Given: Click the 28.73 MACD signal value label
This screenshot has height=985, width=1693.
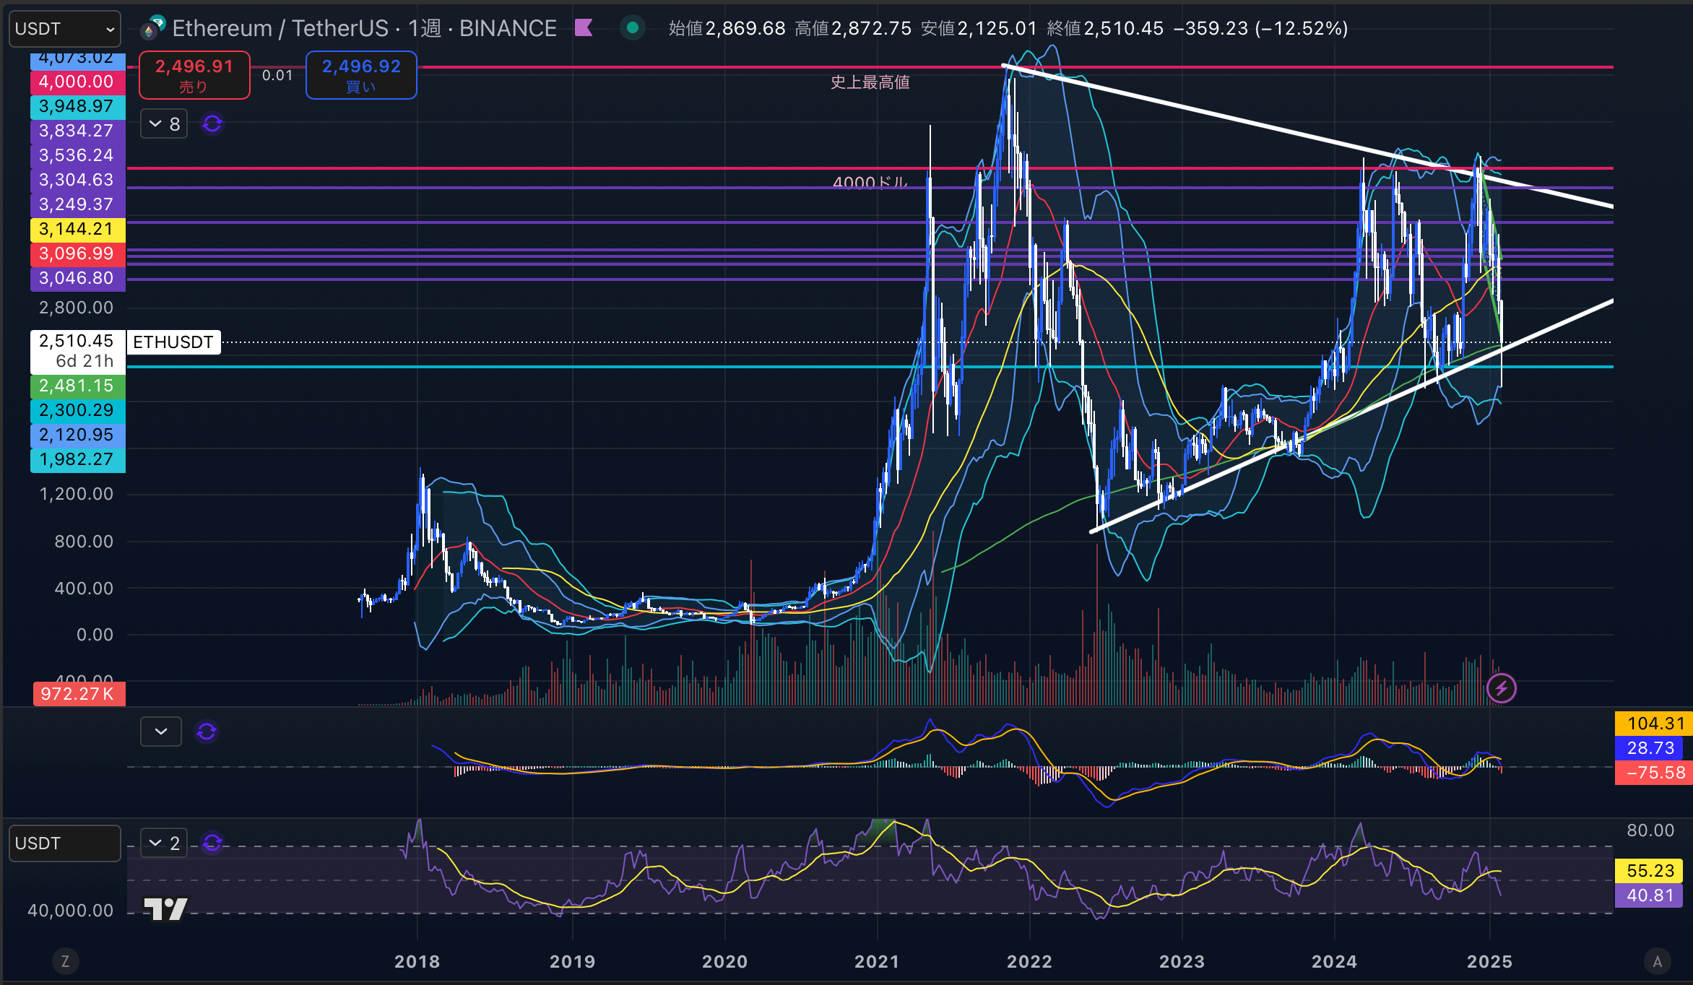Looking at the screenshot, I should pyautogui.click(x=1650, y=748).
